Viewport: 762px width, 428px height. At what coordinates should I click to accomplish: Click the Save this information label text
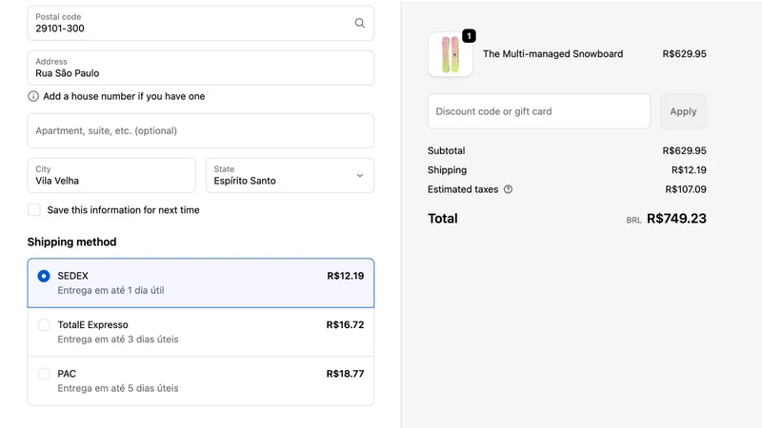[x=123, y=209]
